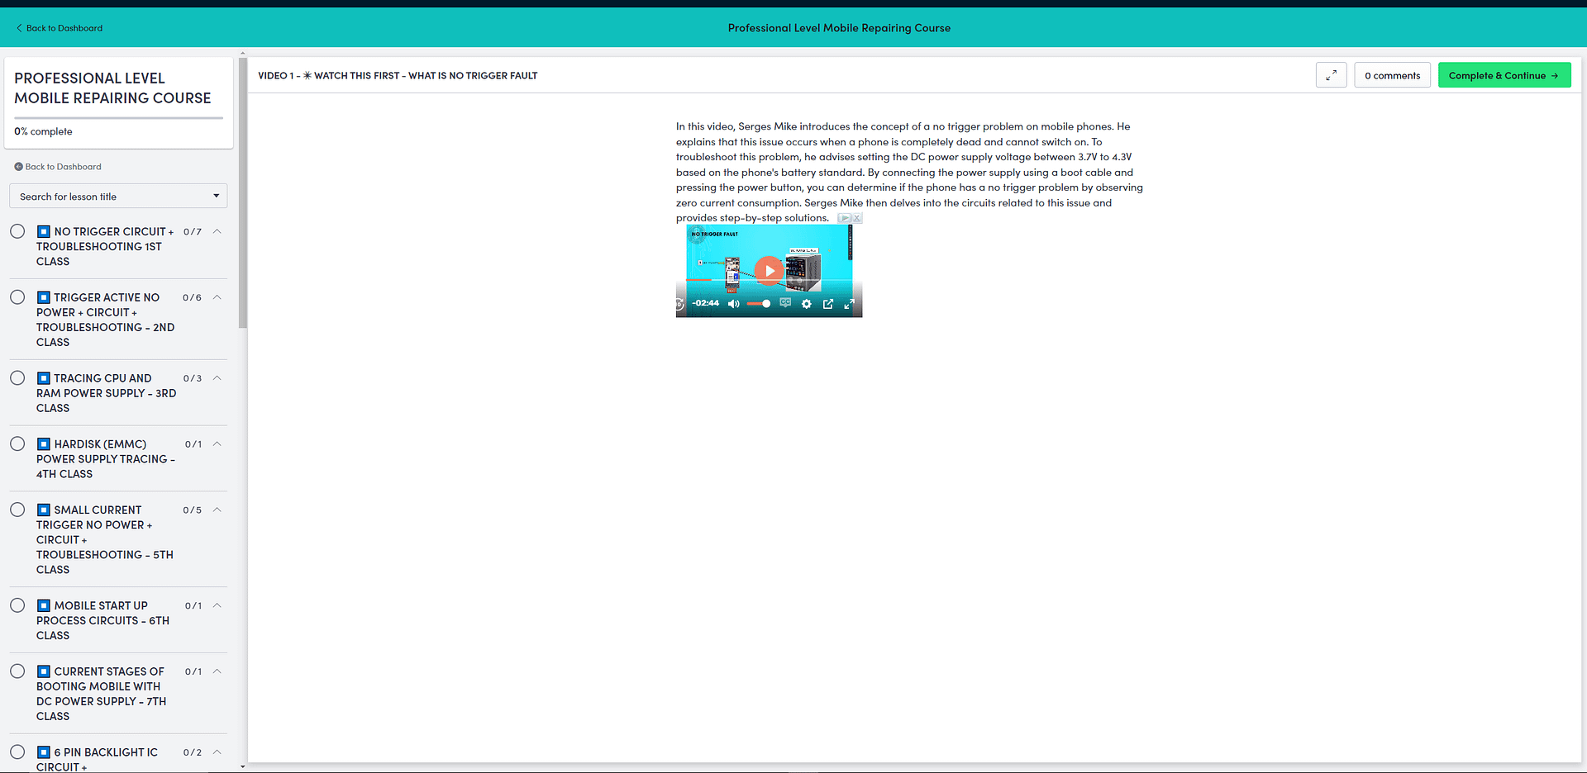Open video settings gear icon
Screen dimensions: 1587x773
tap(807, 304)
